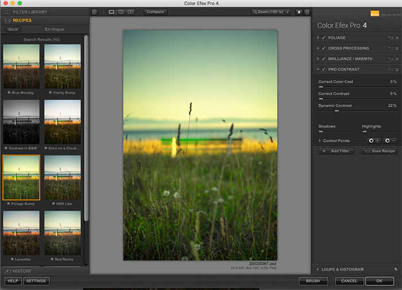Click the Dynamic Contrast 22 % value

[392, 105]
